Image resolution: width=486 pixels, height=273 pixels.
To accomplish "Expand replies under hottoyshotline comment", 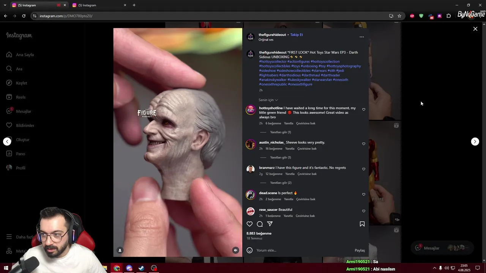I will [x=280, y=132].
